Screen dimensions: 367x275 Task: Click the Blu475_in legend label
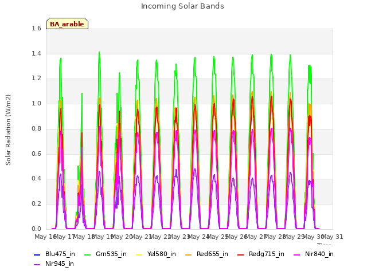tap(60, 254)
